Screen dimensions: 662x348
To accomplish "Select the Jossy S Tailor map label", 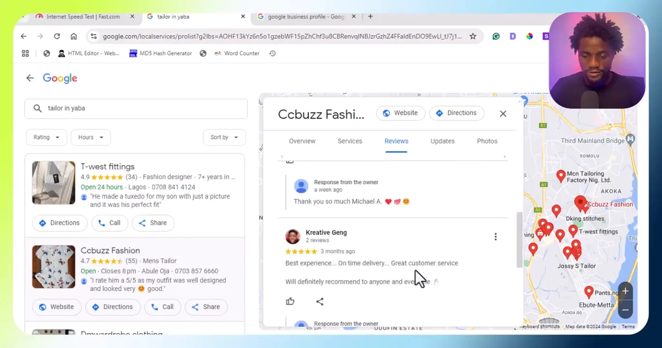I will pos(577,266).
